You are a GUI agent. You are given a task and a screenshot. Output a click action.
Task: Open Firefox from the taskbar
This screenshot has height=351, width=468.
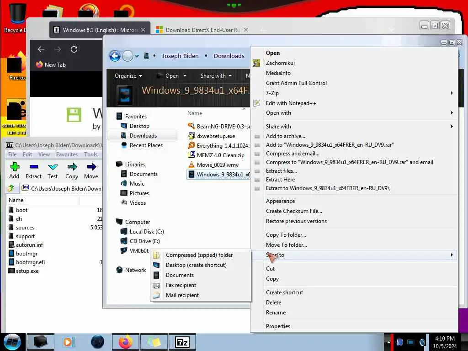pyautogui.click(x=126, y=342)
